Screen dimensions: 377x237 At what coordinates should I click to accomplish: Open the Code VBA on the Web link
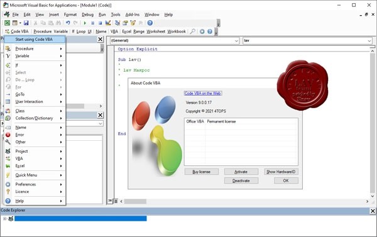pos(203,94)
